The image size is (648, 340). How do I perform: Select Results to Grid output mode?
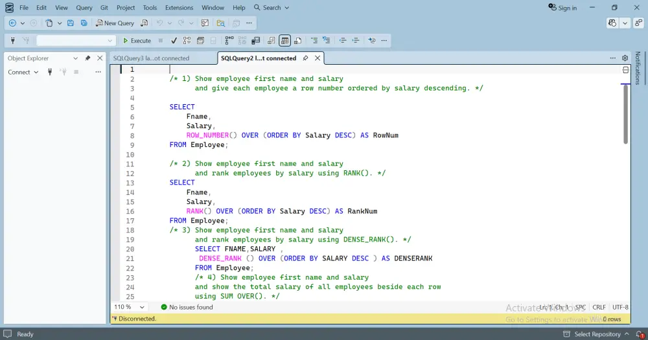284,41
